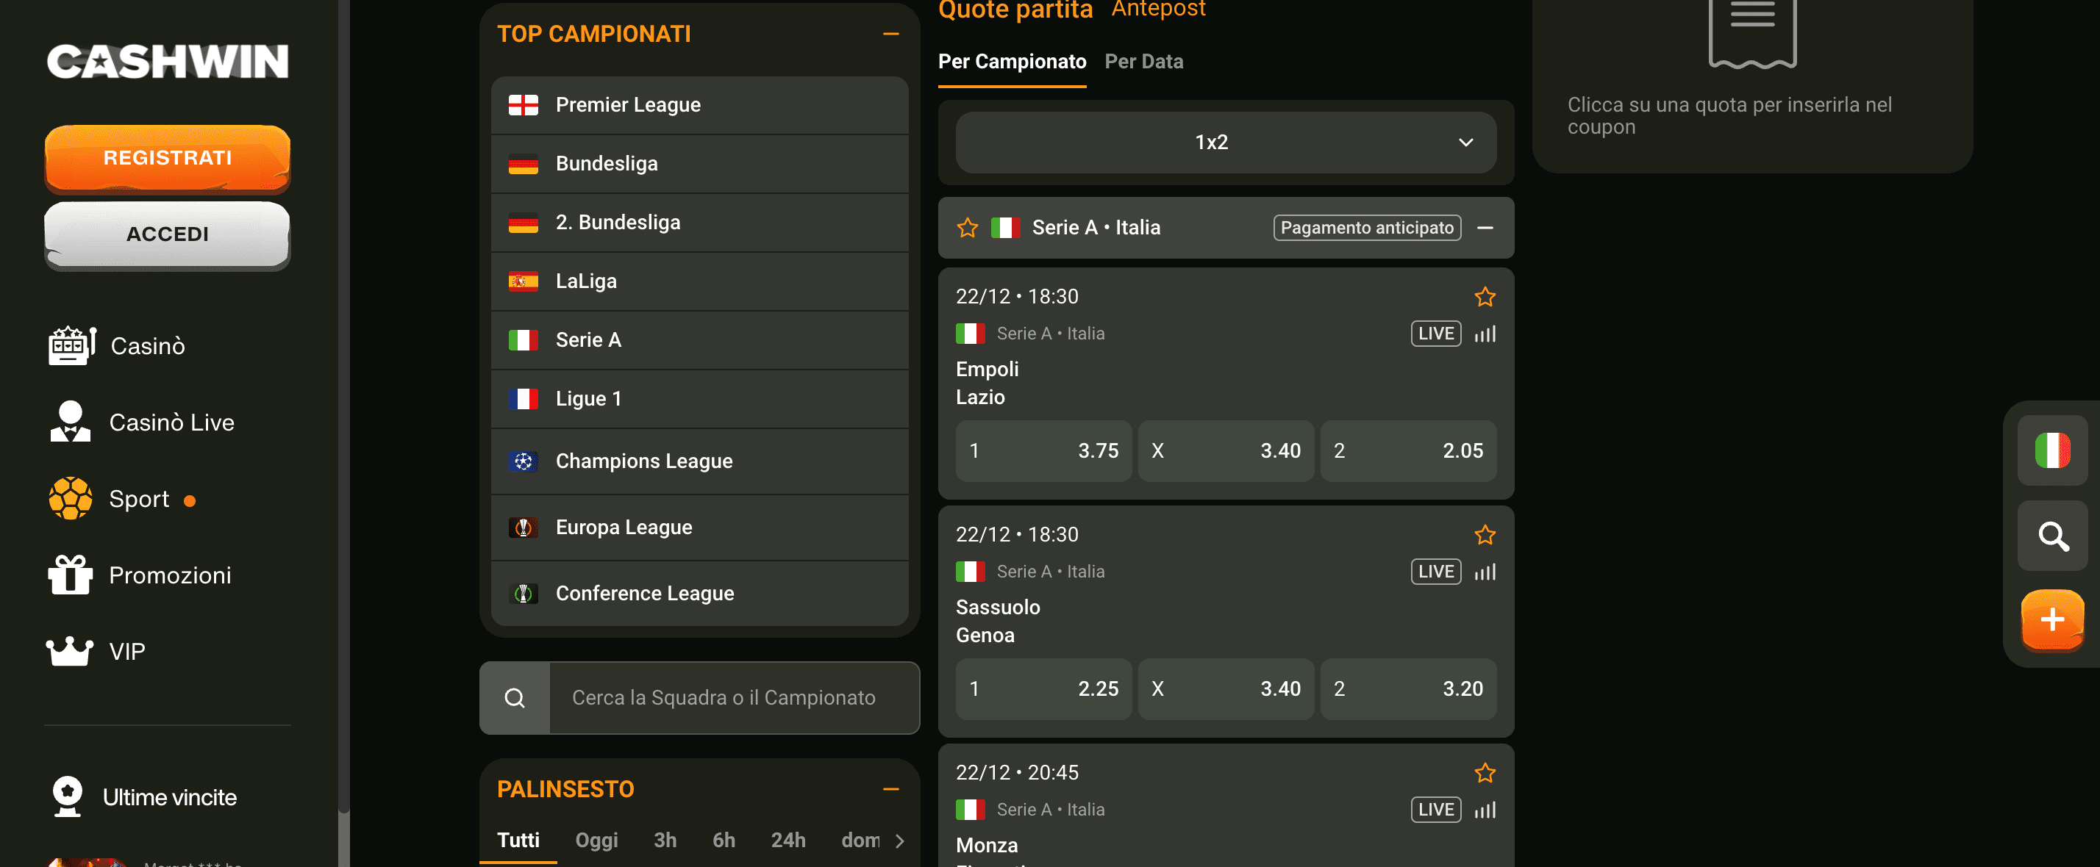
Task: Favorite the Empoli-Lazio match star
Action: click(1485, 297)
